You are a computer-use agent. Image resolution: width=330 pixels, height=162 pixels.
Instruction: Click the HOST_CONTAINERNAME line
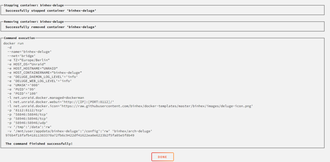click(x=45, y=73)
